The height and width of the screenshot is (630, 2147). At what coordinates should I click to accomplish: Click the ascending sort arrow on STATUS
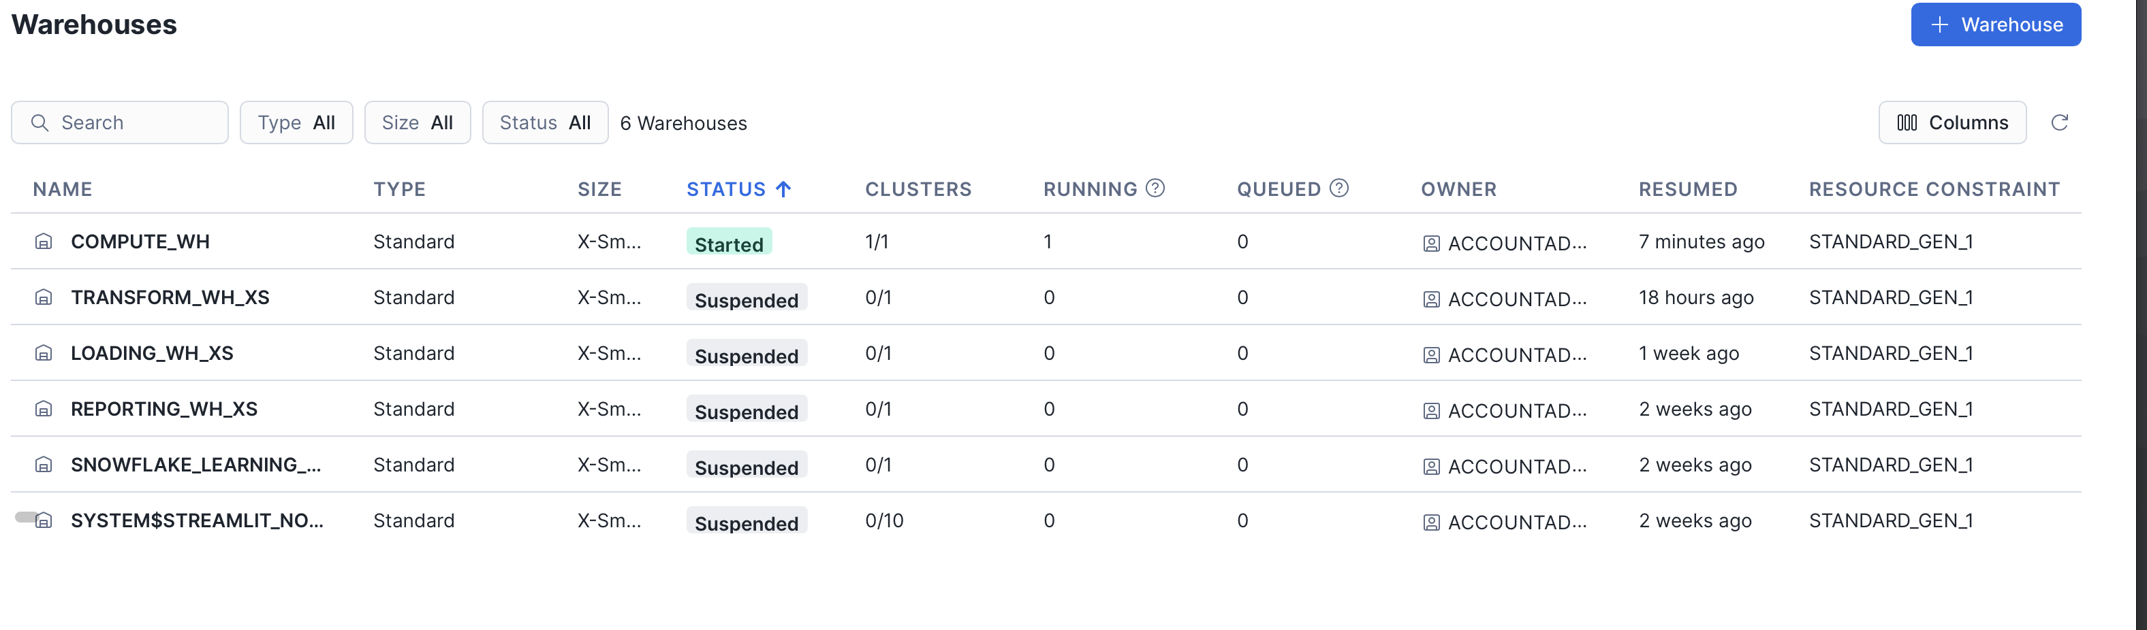click(783, 189)
